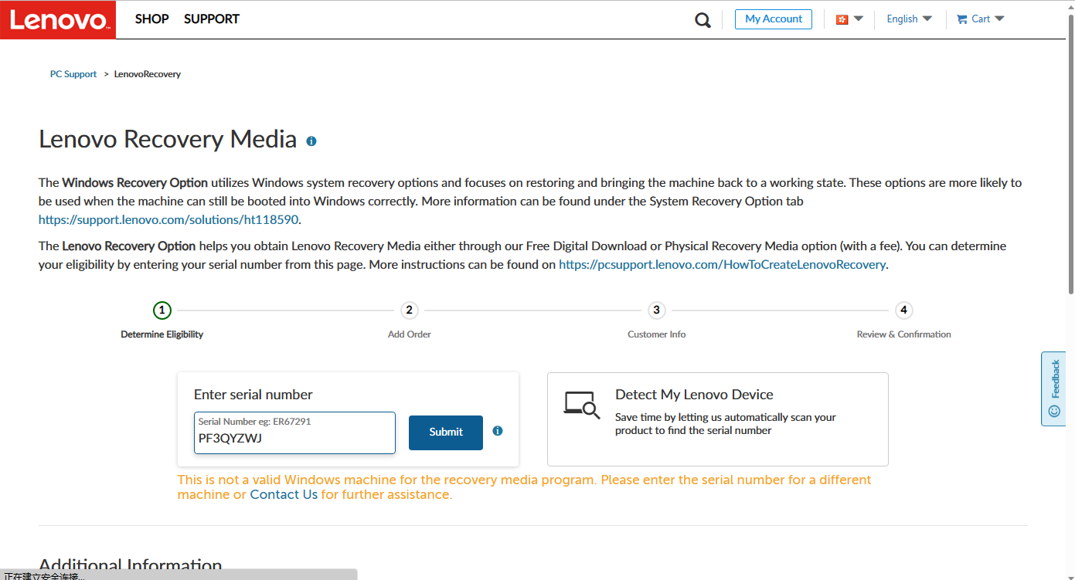Open the support.lenovo.com/solutions/ht118590 link
The height and width of the screenshot is (580, 1075).
[168, 219]
